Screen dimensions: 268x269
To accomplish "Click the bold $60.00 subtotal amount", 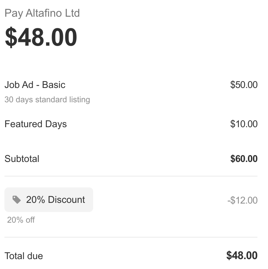I will pyautogui.click(x=244, y=159).
